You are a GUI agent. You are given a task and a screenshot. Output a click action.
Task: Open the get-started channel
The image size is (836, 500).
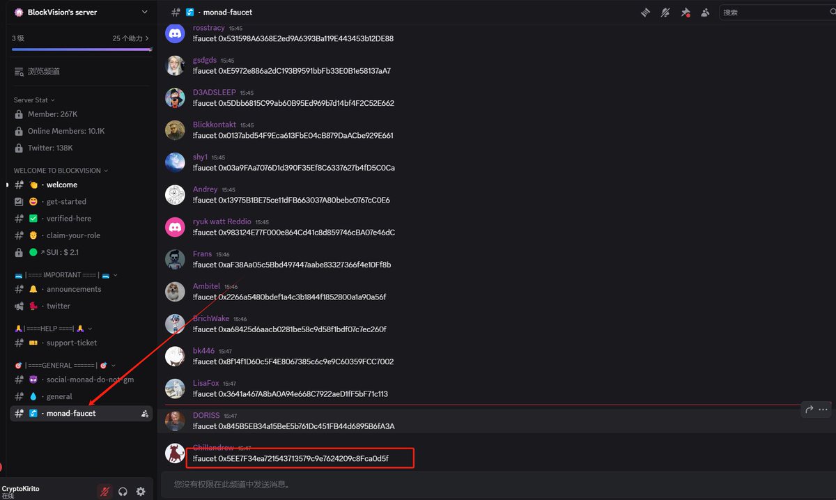(80, 202)
